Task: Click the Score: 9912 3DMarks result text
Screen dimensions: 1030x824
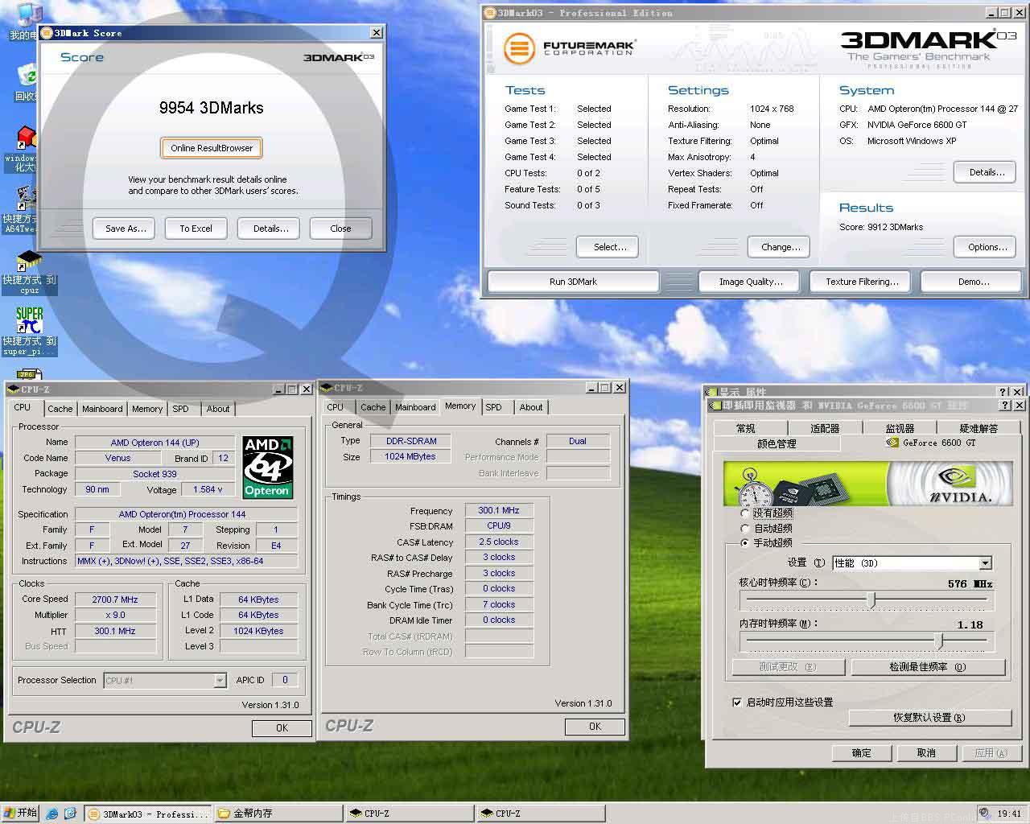Action: tap(880, 227)
